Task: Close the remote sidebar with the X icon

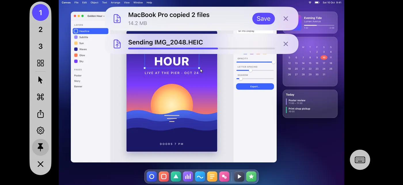Action: coord(40,164)
